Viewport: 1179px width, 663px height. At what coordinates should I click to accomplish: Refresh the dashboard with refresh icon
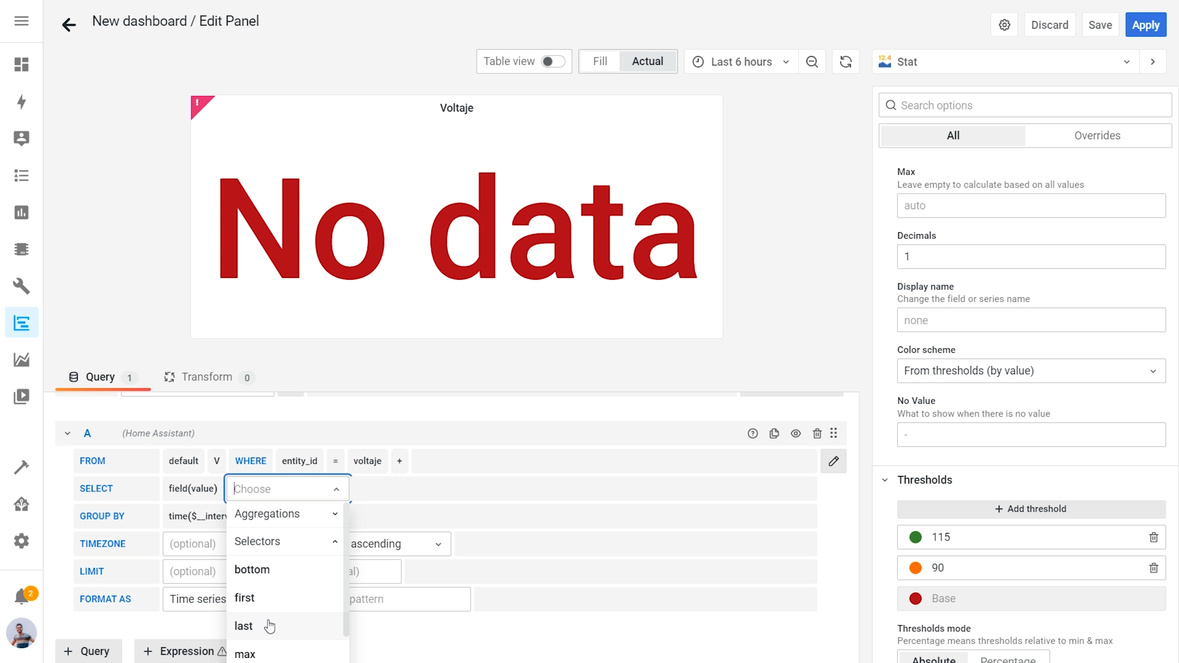point(846,61)
